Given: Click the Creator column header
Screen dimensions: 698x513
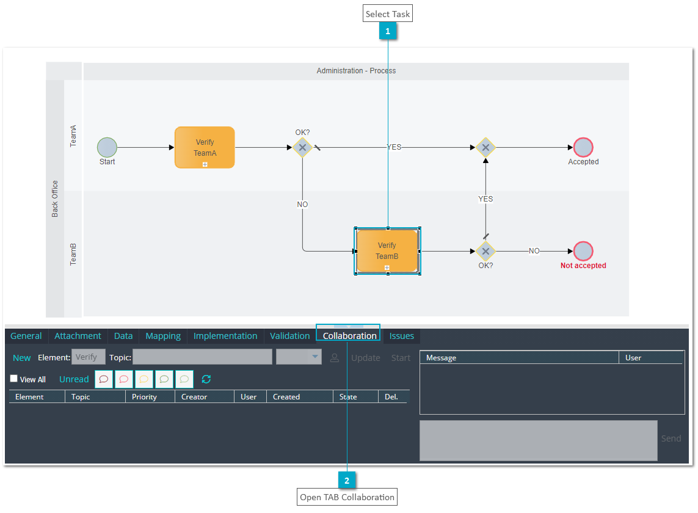Looking at the screenshot, I should [x=205, y=396].
